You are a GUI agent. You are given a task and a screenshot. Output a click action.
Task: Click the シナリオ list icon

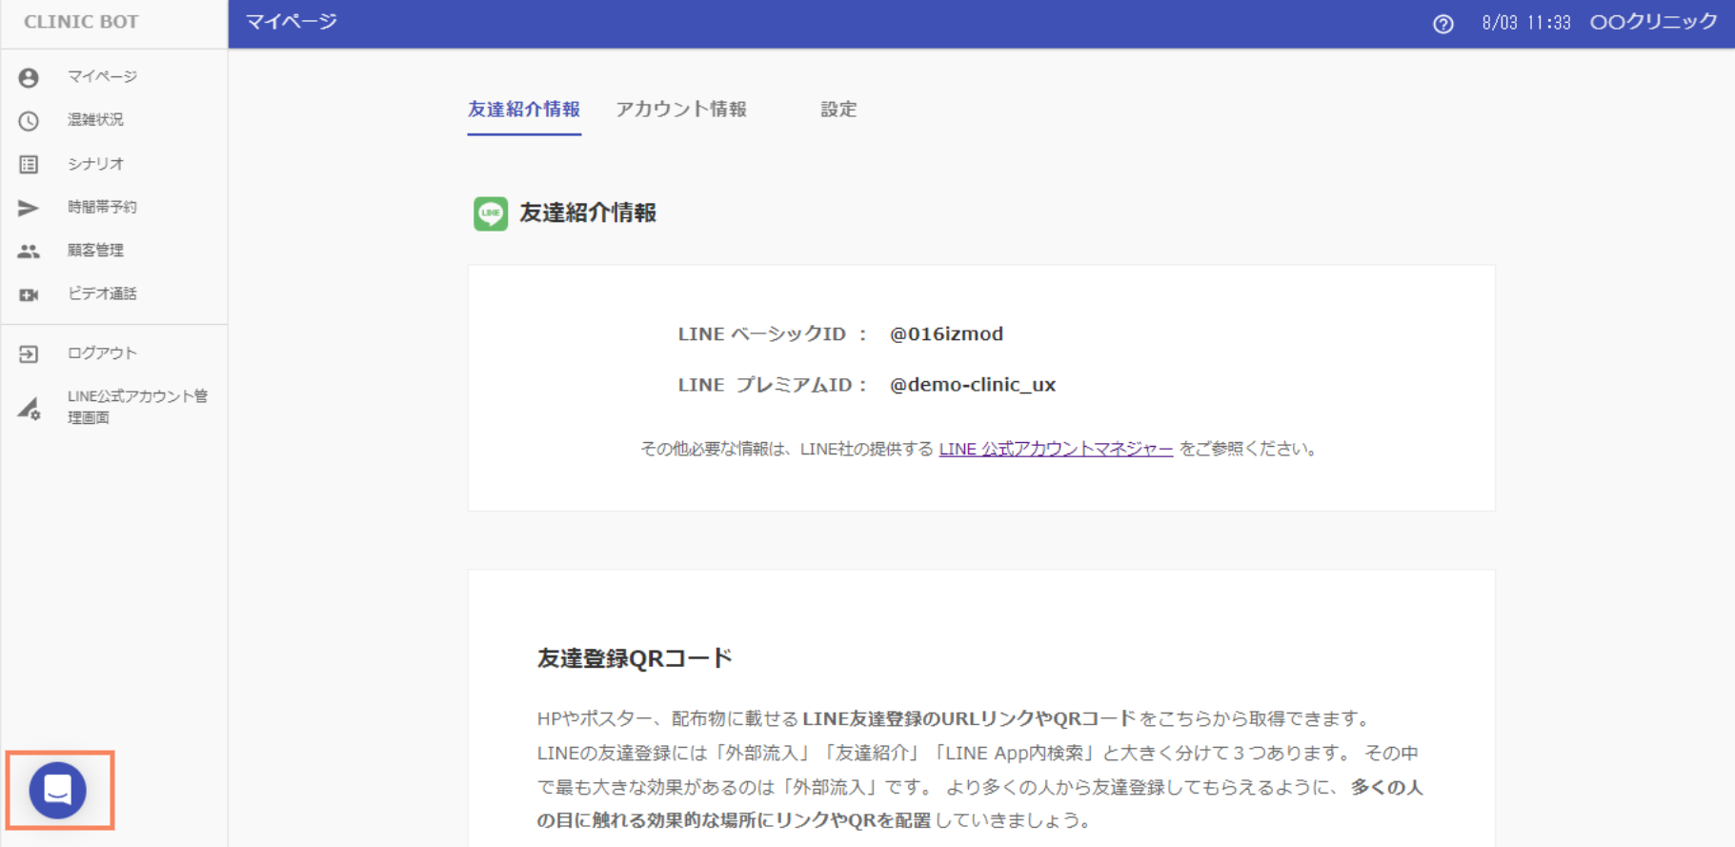(x=29, y=165)
